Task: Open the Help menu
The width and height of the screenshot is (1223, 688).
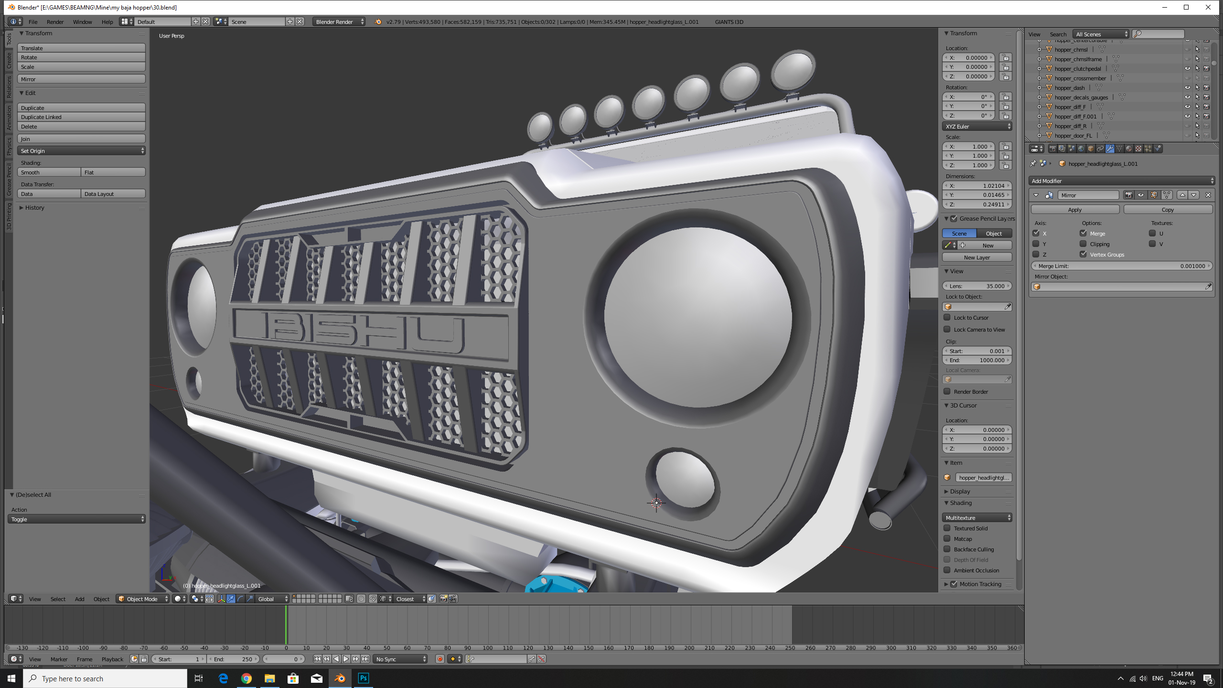Action: click(107, 21)
